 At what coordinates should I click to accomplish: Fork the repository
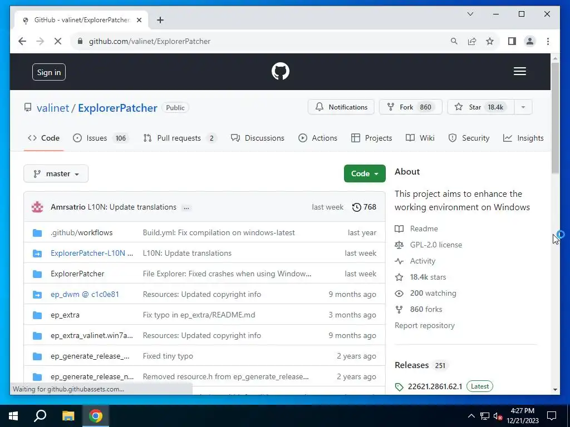pos(410,107)
